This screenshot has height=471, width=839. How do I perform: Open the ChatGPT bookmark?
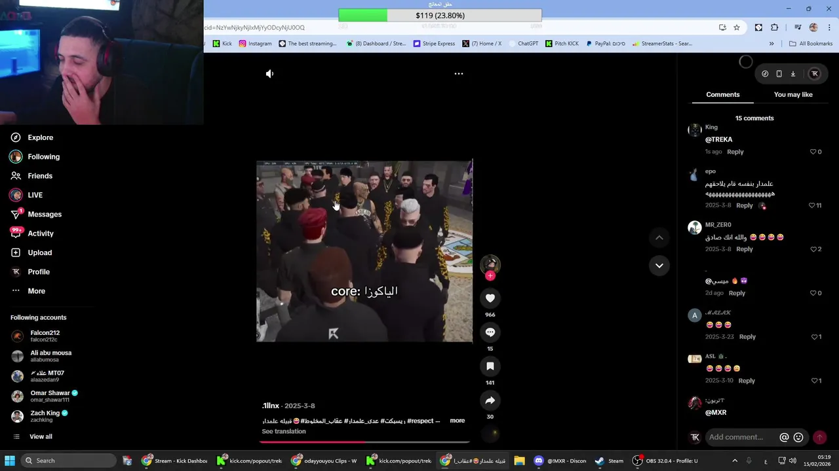(523, 44)
